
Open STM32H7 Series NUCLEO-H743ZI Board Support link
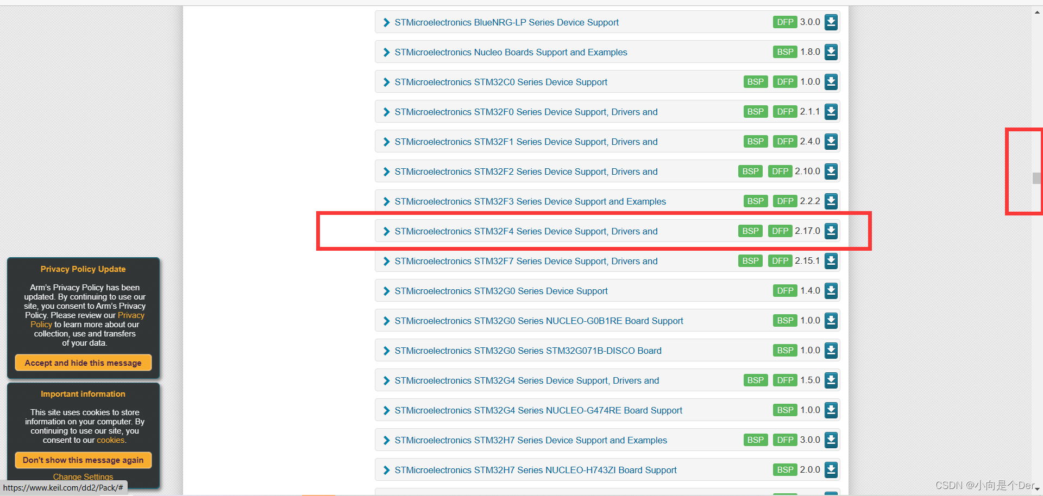pos(536,470)
